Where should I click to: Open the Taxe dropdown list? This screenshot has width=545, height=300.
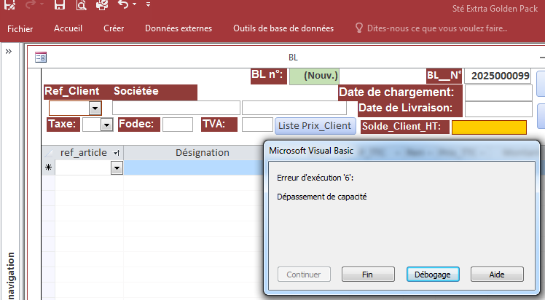106,125
